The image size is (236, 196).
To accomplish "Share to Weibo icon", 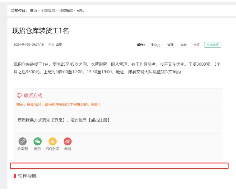I will [x=68, y=141].
